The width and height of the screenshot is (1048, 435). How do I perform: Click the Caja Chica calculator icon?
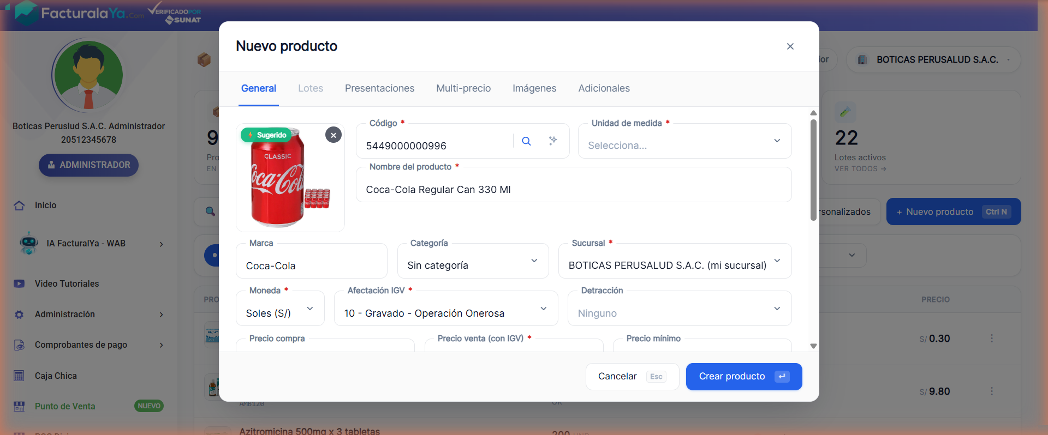pyautogui.click(x=19, y=376)
